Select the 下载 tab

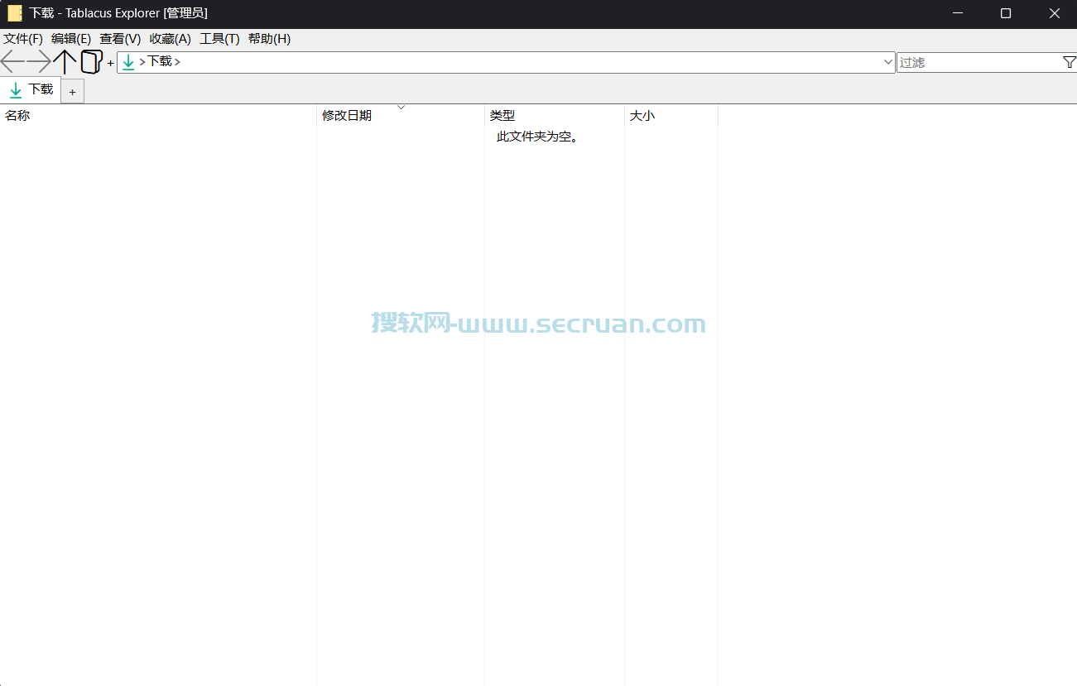31,89
